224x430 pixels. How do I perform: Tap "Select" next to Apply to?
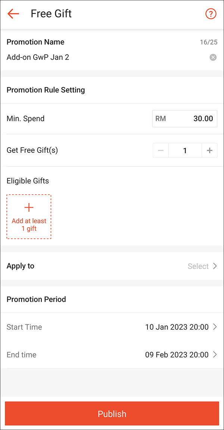198,266
